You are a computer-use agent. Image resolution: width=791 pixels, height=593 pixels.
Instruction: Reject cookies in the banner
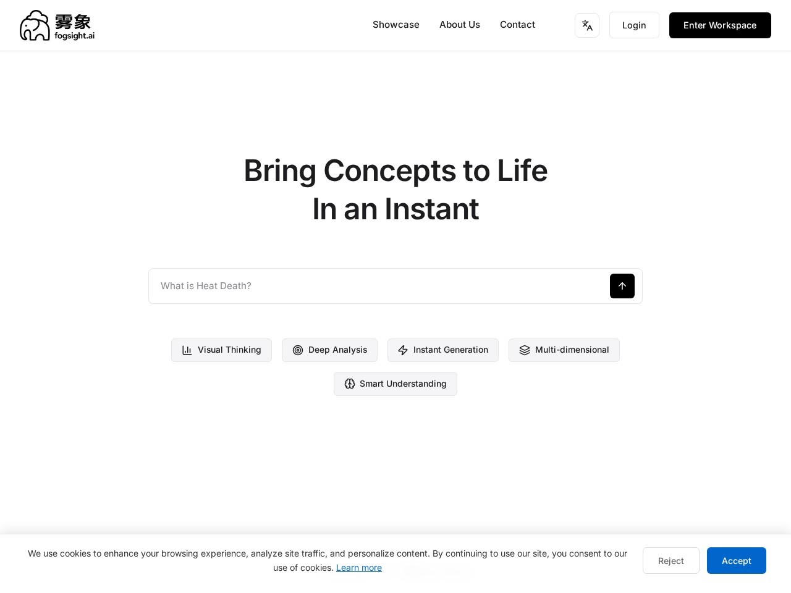[670, 561]
